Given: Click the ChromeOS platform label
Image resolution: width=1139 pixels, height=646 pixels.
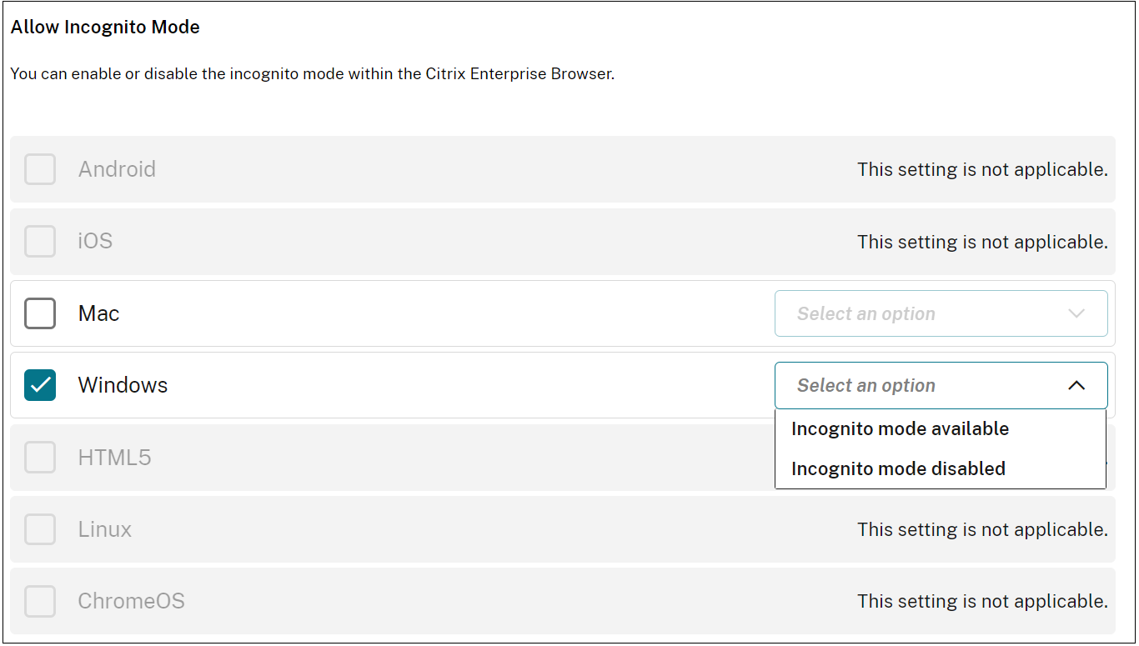Looking at the screenshot, I should point(131,601).
